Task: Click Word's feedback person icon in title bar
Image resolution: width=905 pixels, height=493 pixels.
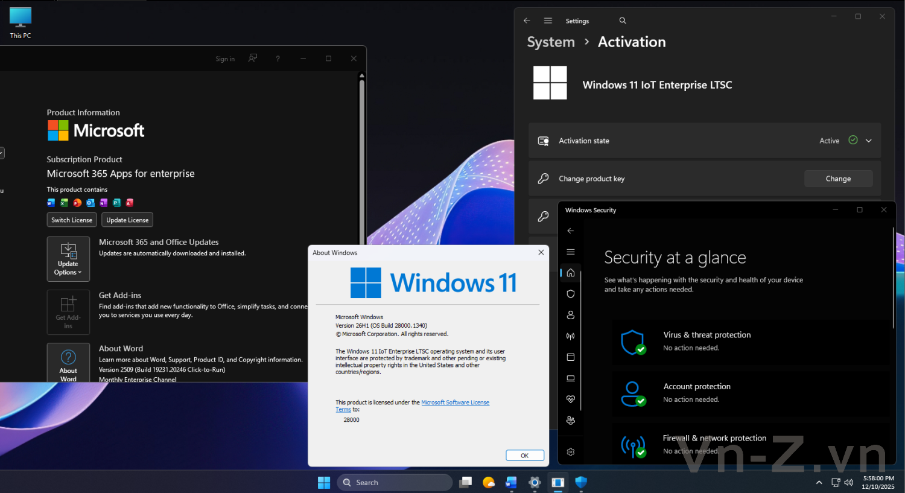Action: 253,59
